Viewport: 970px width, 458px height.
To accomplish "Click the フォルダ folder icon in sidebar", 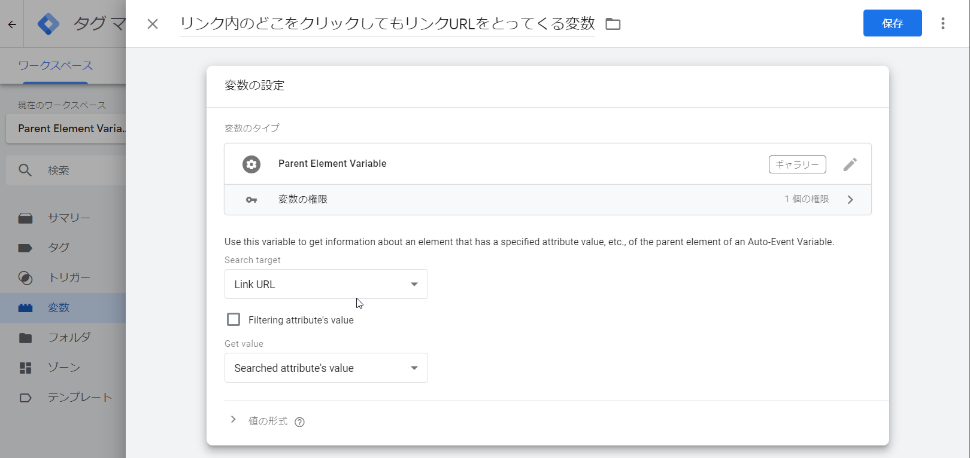I will (x=25, y=338).
